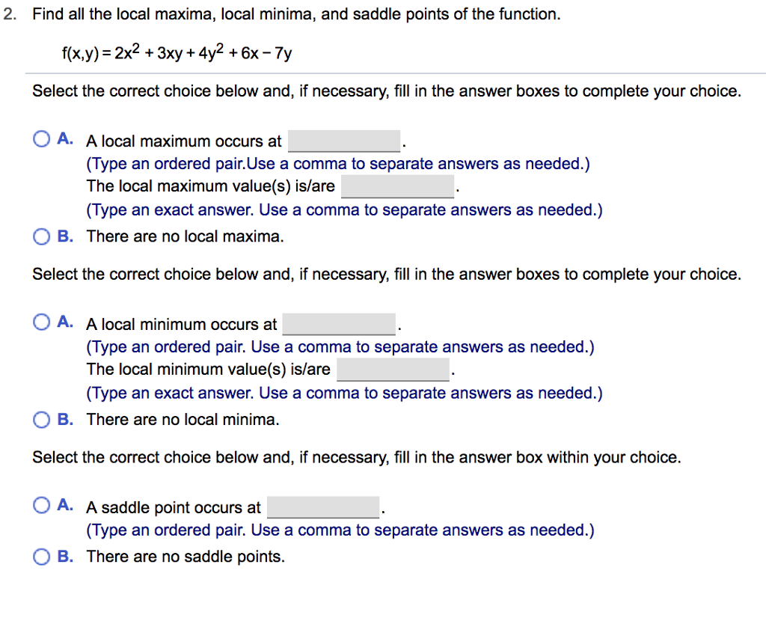Select choice B stating there are no local minima
Image resolution: width=766 pixels, height=618 pixels.
pos(41,419)
